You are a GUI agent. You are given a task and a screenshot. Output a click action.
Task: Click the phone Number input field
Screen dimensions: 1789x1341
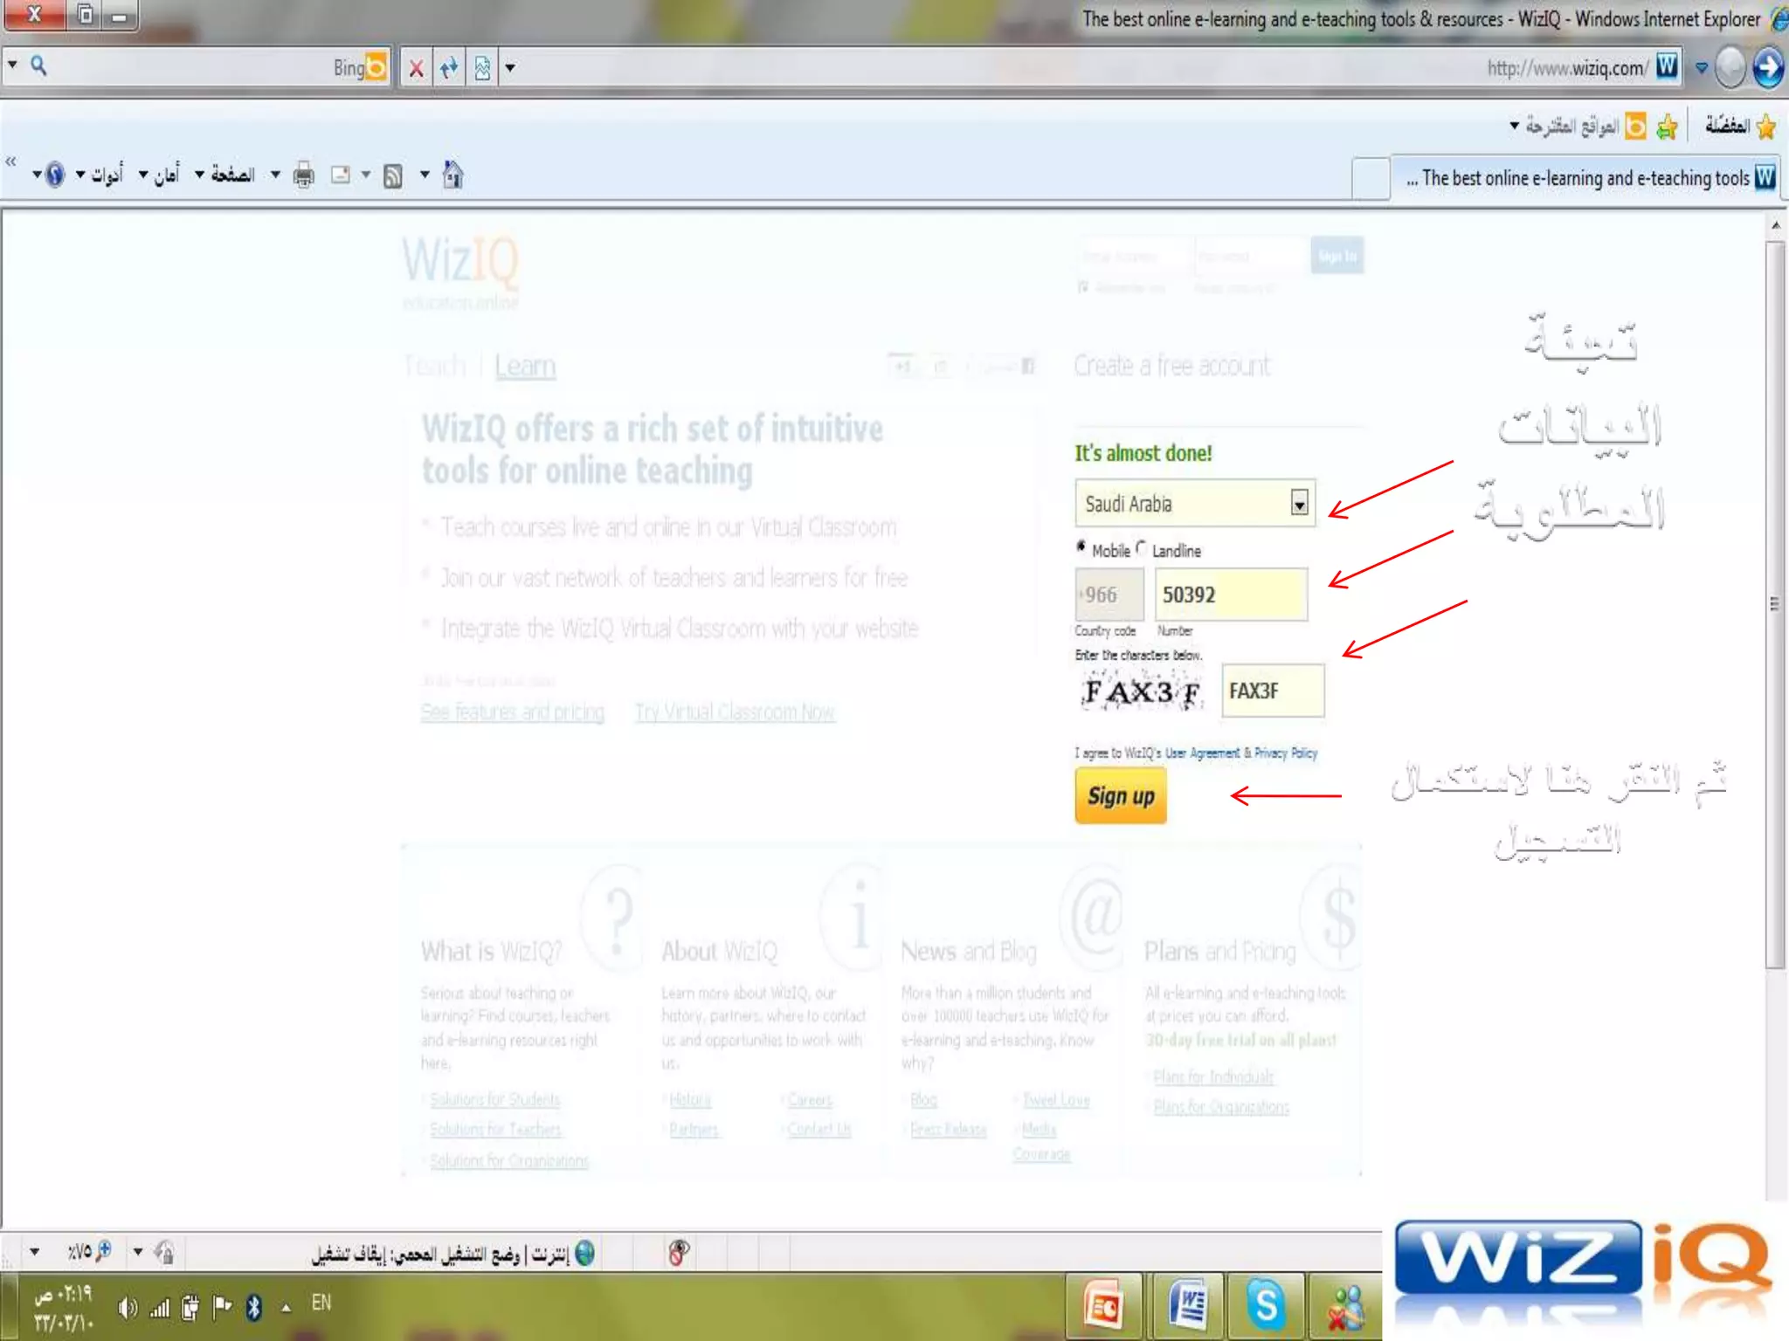click(x=1230, y=595)
